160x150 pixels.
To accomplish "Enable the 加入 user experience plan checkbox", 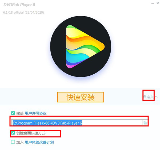I will 13,142.
